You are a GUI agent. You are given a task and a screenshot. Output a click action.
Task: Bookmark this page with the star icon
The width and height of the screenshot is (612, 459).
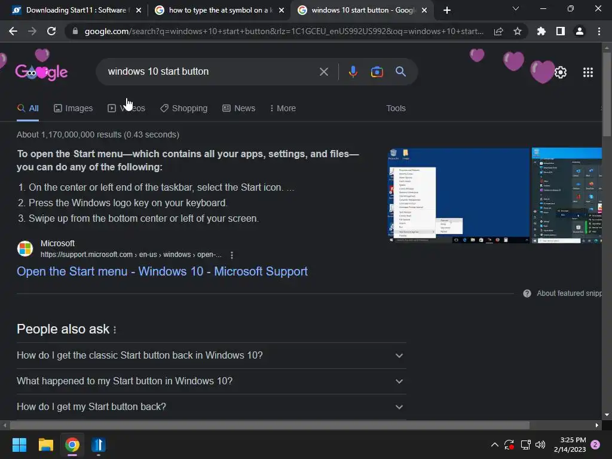click(x=518, y=31)
